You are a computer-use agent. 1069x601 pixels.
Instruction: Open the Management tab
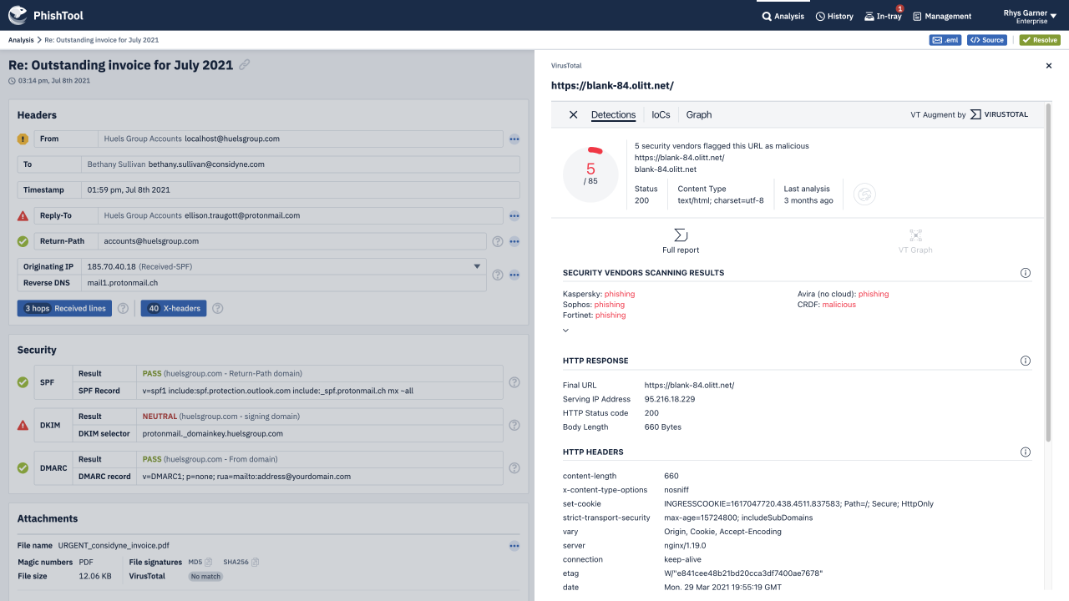(x=942, y=16)
